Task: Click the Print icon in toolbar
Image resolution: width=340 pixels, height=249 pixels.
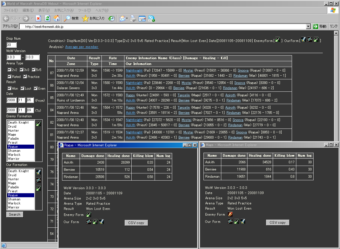Action: click(133, 19)
